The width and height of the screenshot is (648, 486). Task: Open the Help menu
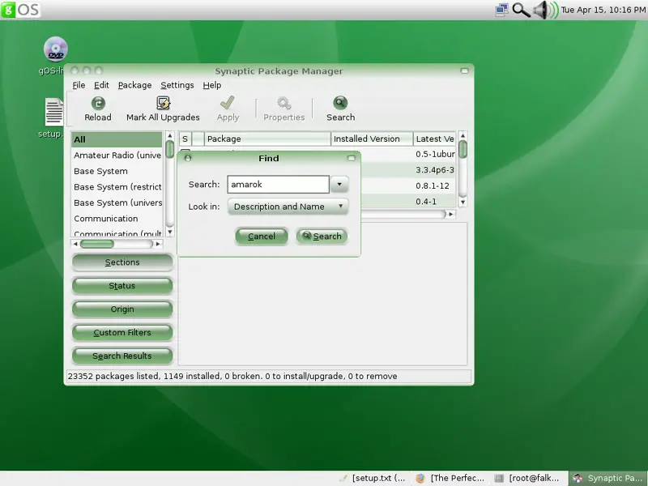pos(212,85)
